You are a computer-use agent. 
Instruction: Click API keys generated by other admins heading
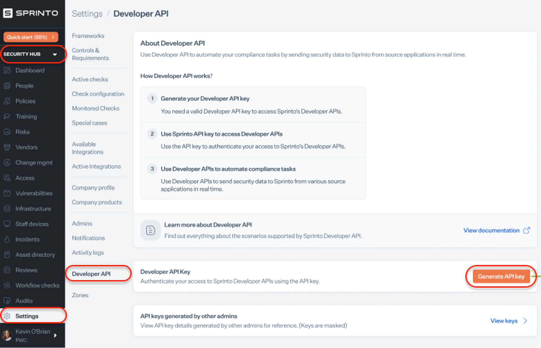(x=189, y=316)
